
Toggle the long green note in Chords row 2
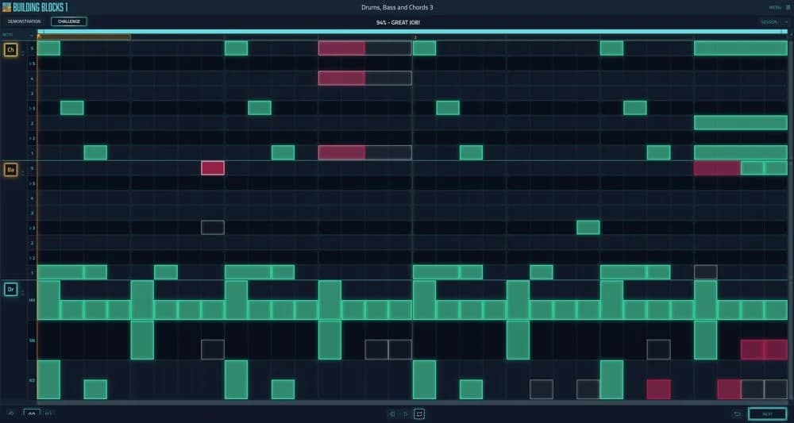tap(740, 122)
